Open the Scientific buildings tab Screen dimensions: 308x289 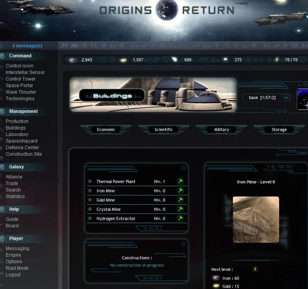(x=163, y=129)
